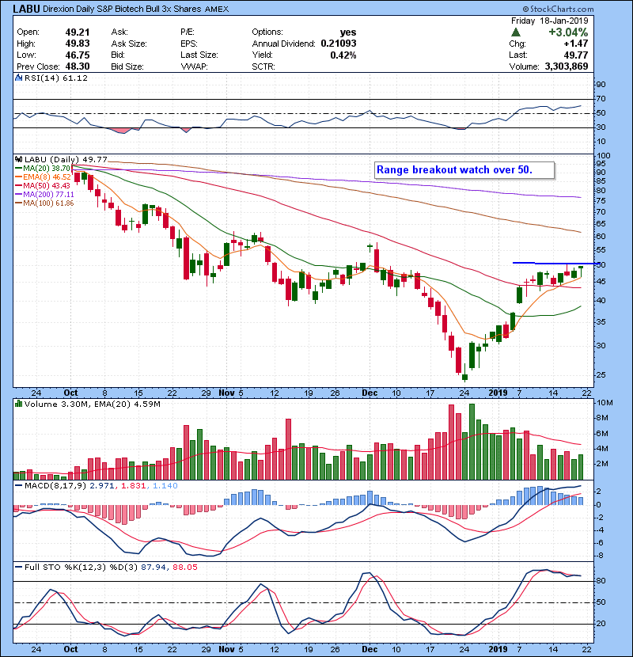Click the LABU (Daily) candlestick icon

click(x=18, y=159)
